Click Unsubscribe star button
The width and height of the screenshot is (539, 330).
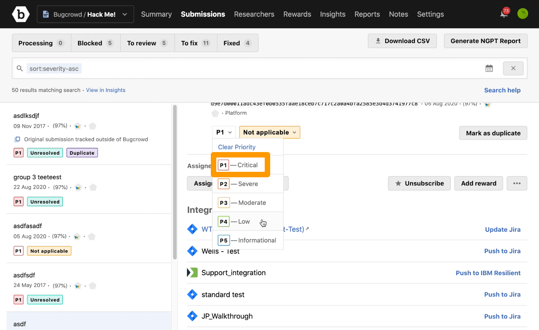[x=419, y=183]
